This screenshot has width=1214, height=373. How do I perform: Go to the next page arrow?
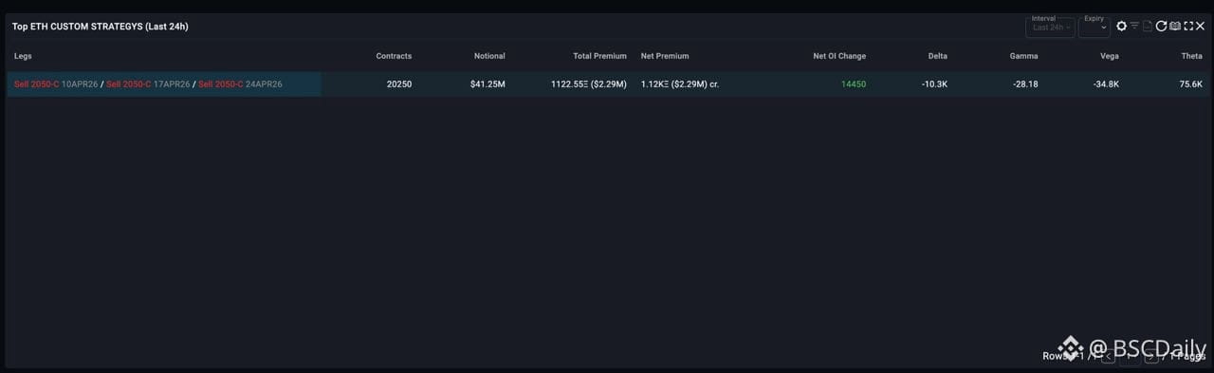pos(1151,356)
